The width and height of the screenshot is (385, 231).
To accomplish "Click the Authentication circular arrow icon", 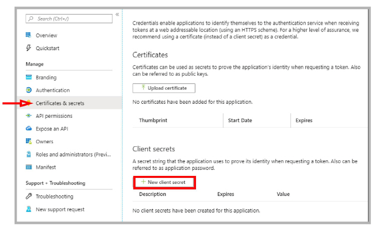I will pyautogui.click(x=29, y=90).
